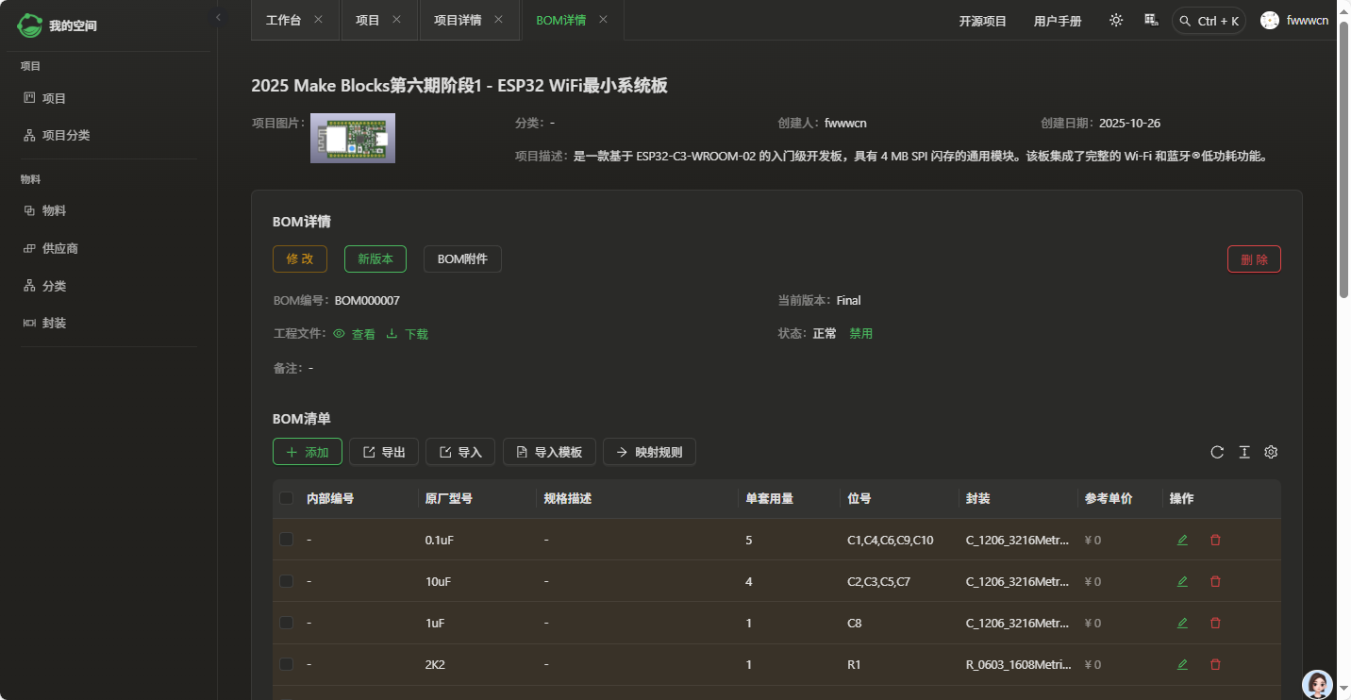This screenshot has width=1351, height=700.
Task: Adjust table row density icon
Action: (x=1243, y=452)
